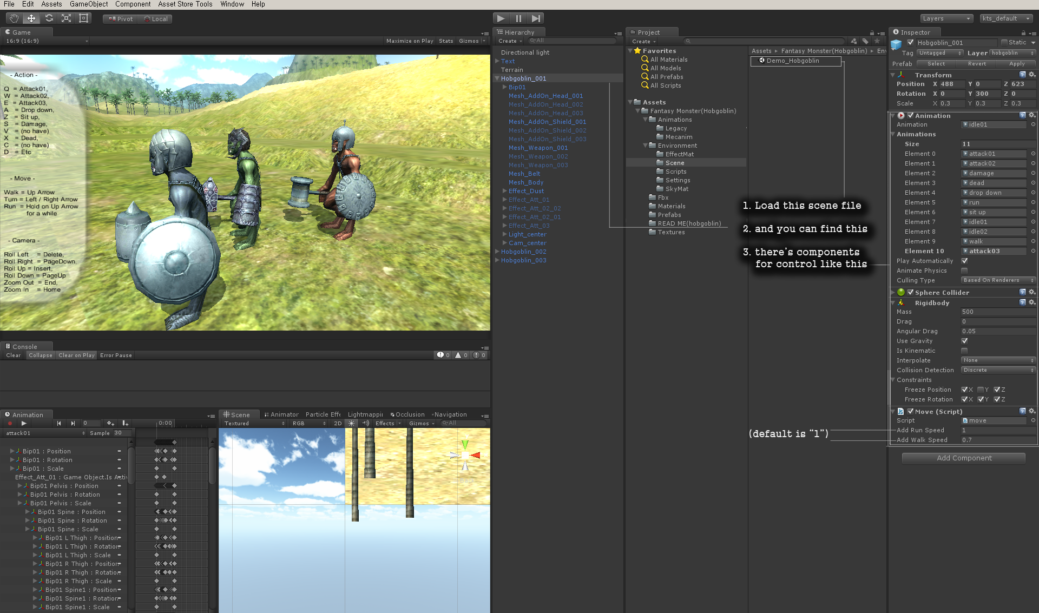Toggle Pivot handle position

click(120, 19)
